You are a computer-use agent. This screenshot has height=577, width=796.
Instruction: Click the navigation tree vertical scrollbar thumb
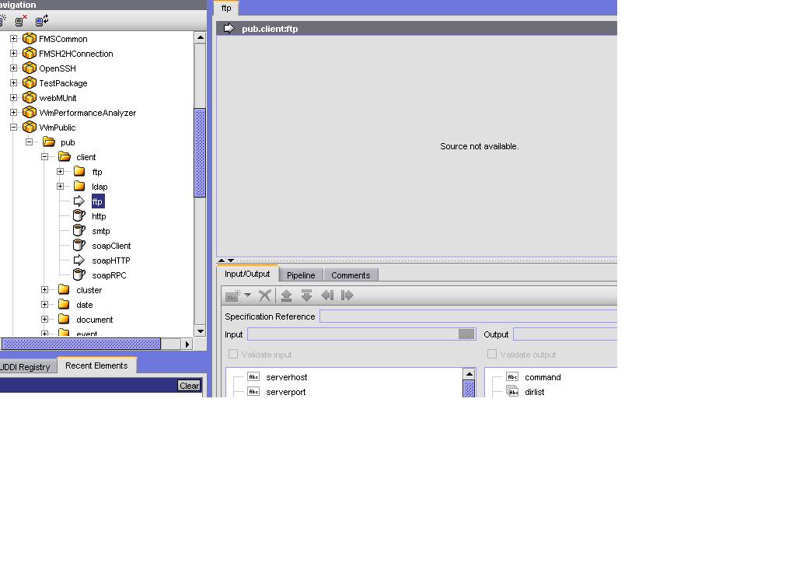coord(200,152)
